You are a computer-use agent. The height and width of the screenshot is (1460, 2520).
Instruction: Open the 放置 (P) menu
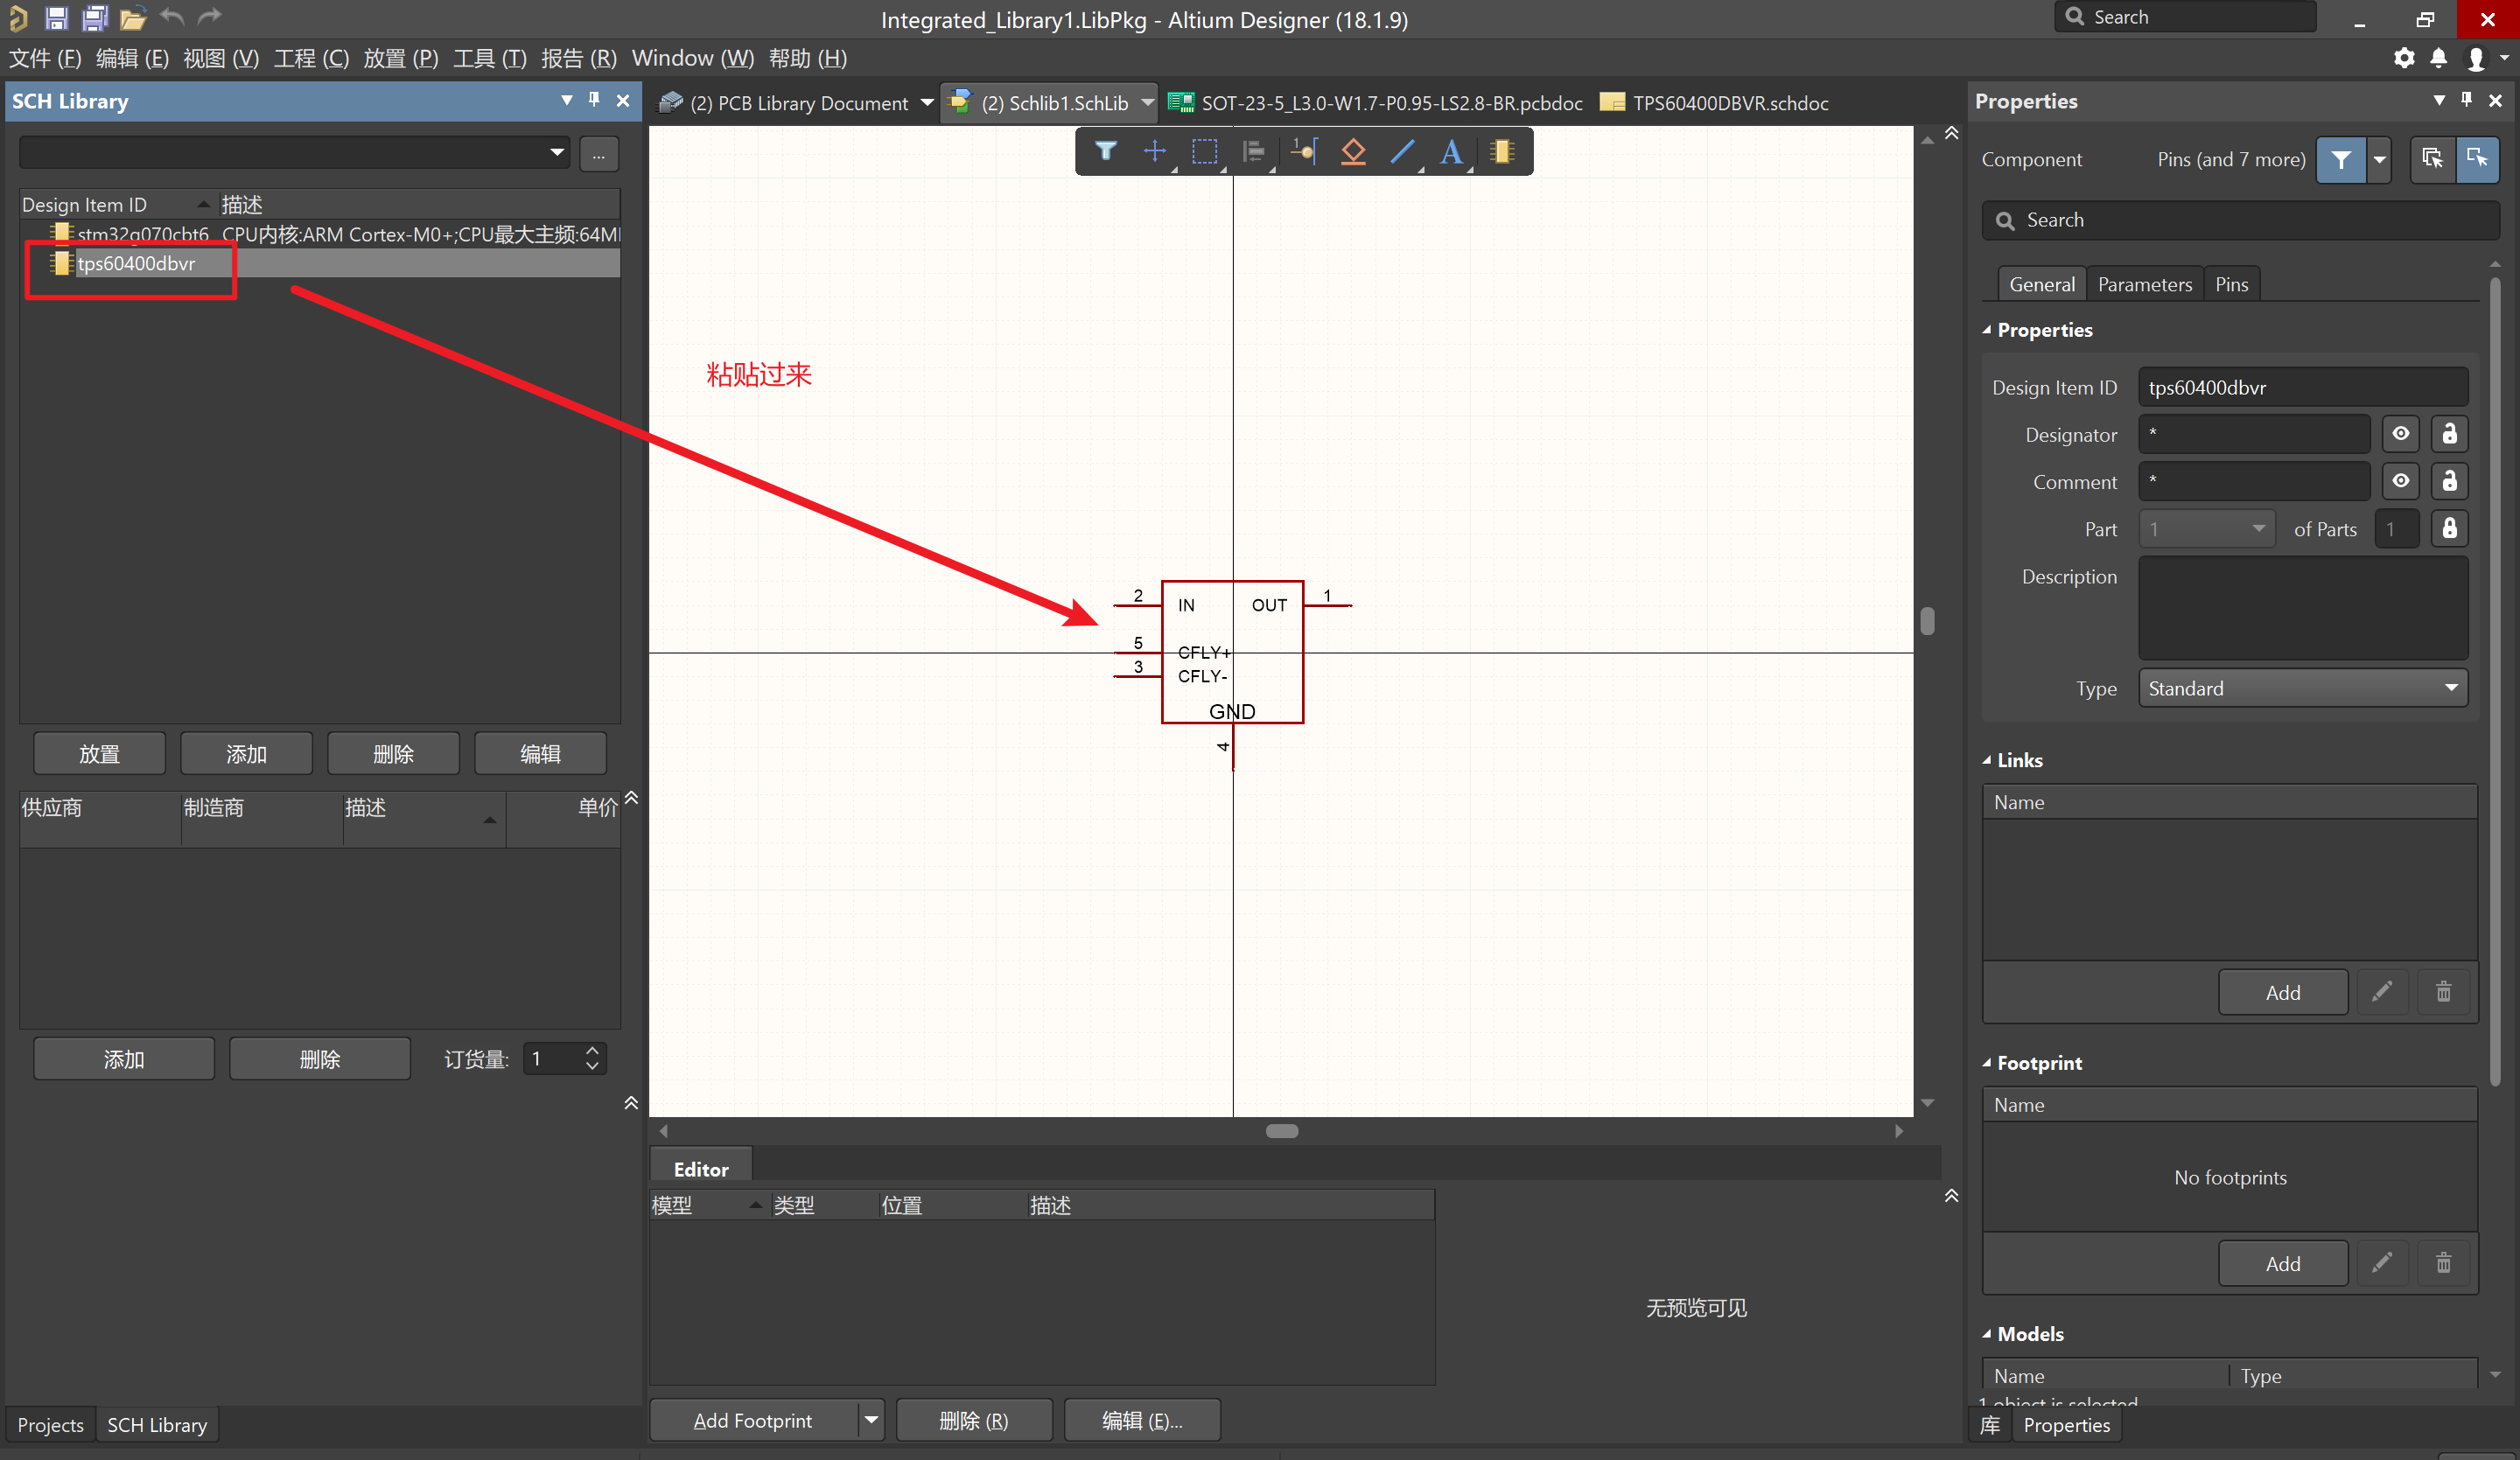click(x=400, y=58)
